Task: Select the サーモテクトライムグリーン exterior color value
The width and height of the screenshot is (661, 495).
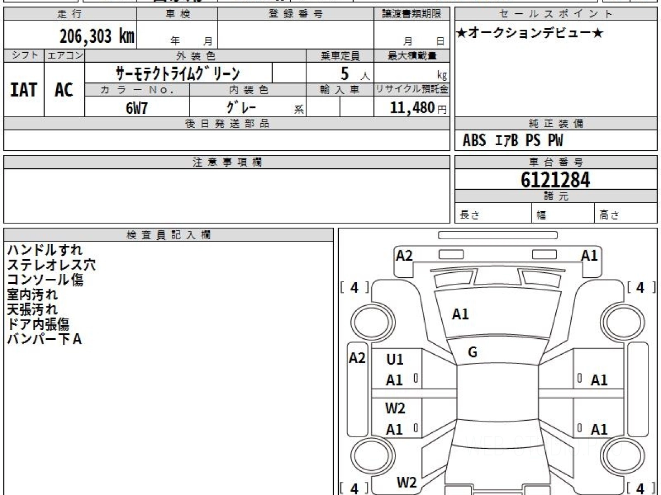Action: 178,73
